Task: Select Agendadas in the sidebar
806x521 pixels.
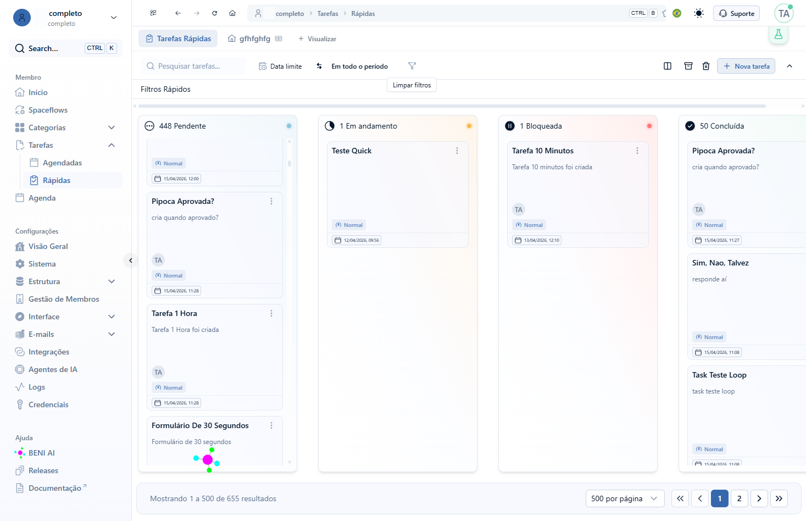Action: pos(63,163)
